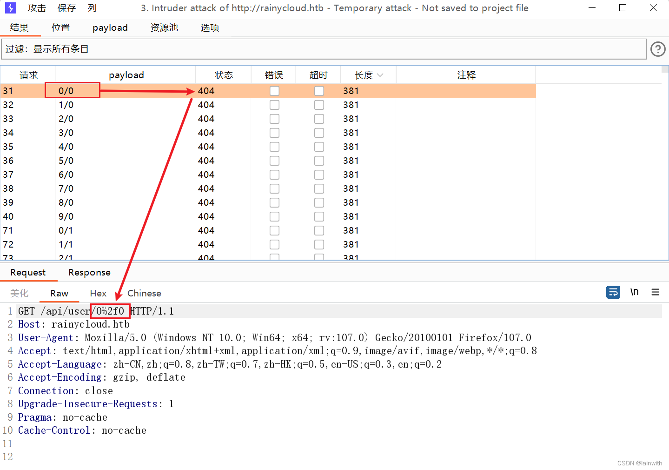Click the Connection: close header line
The image size is (669, 470).
coord(66,390)
